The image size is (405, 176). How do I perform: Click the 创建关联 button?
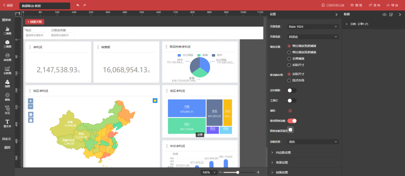pos(34,22)
